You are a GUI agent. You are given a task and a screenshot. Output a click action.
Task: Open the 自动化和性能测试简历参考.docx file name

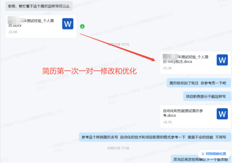183,113
